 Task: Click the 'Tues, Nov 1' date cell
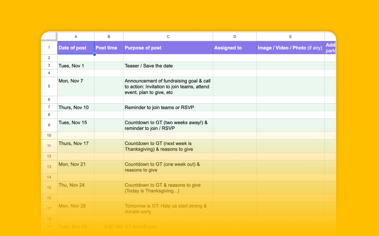tap(76, 66)
